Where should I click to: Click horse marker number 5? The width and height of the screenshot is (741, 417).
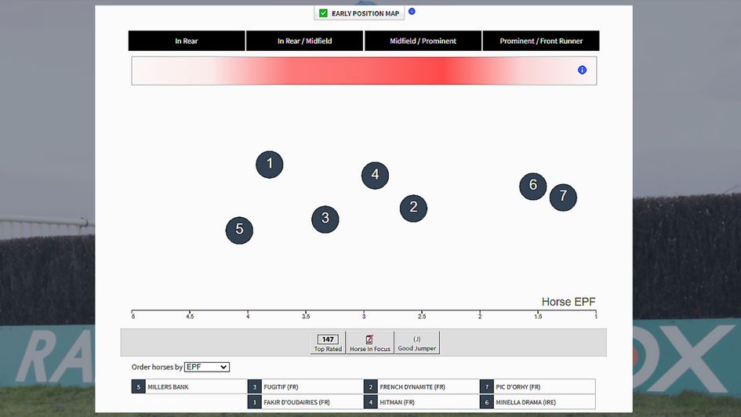coord(239,230)
